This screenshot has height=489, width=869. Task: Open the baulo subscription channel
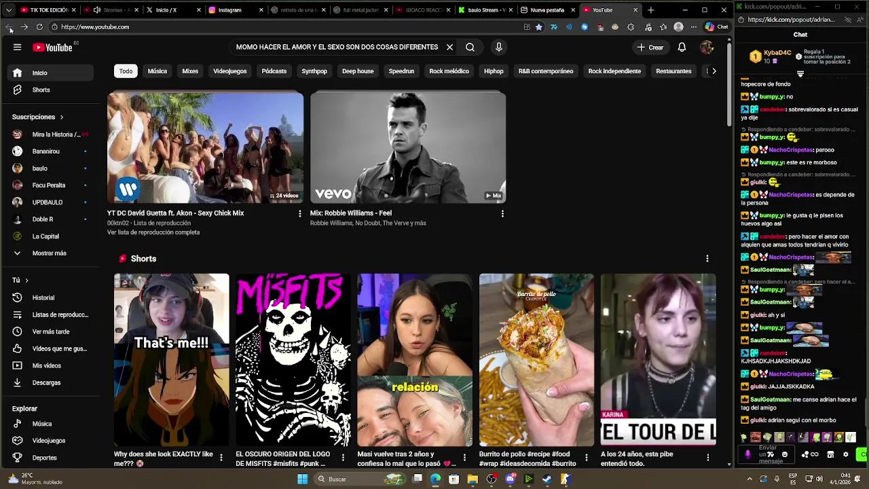tap(50, 168)
